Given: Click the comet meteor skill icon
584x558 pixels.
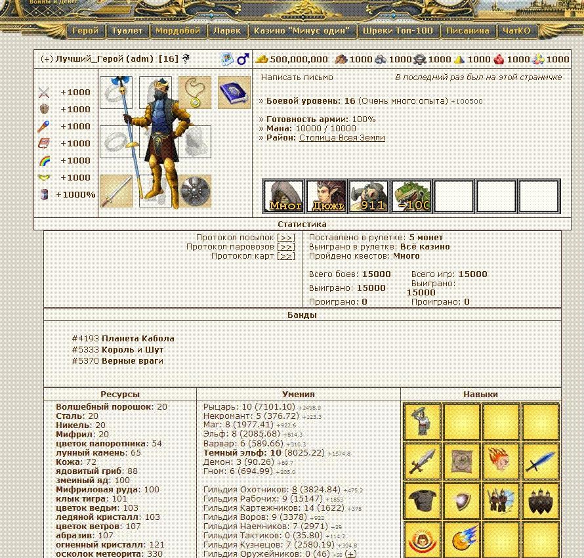Looking at the screenshot, I should point(462,540).
